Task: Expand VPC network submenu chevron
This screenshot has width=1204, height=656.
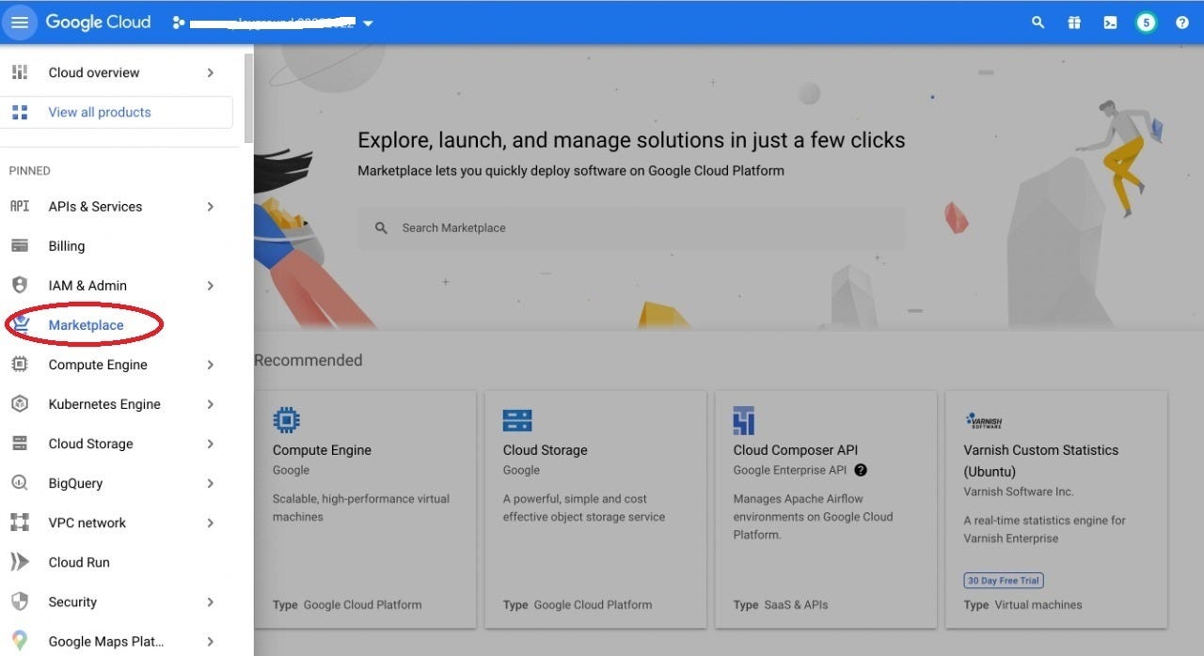Action: coord(211,522)
